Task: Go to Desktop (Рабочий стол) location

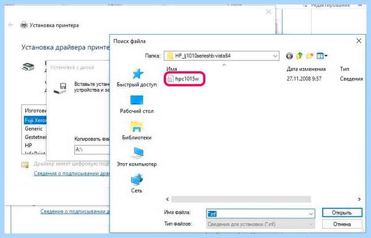Action: coord(137,104)
